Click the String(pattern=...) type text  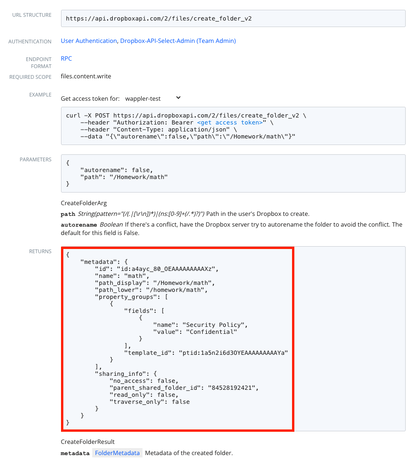[141, 214]
